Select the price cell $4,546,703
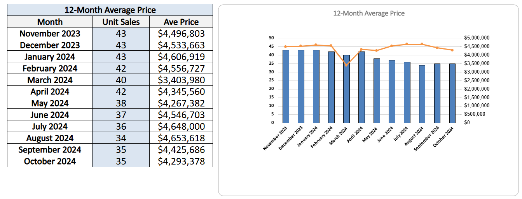Image resolution: width=522 pixels, height=199 pixels. pos(181,115)
